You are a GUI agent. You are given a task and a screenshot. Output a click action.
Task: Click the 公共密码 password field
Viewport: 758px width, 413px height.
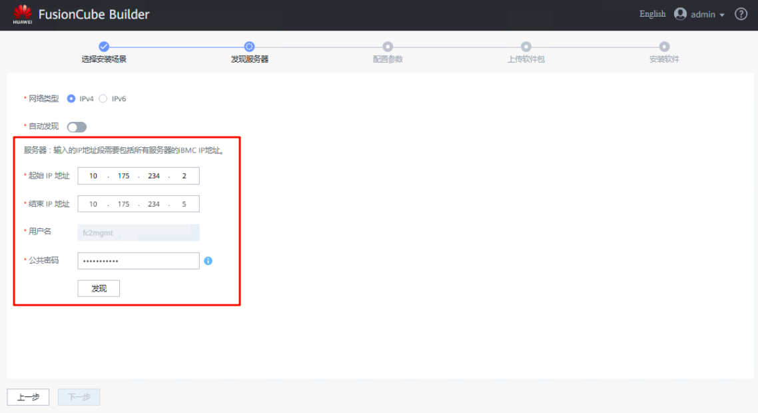(x=139, y=261)
